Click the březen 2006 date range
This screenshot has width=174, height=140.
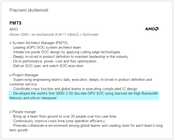pos(44,35)
